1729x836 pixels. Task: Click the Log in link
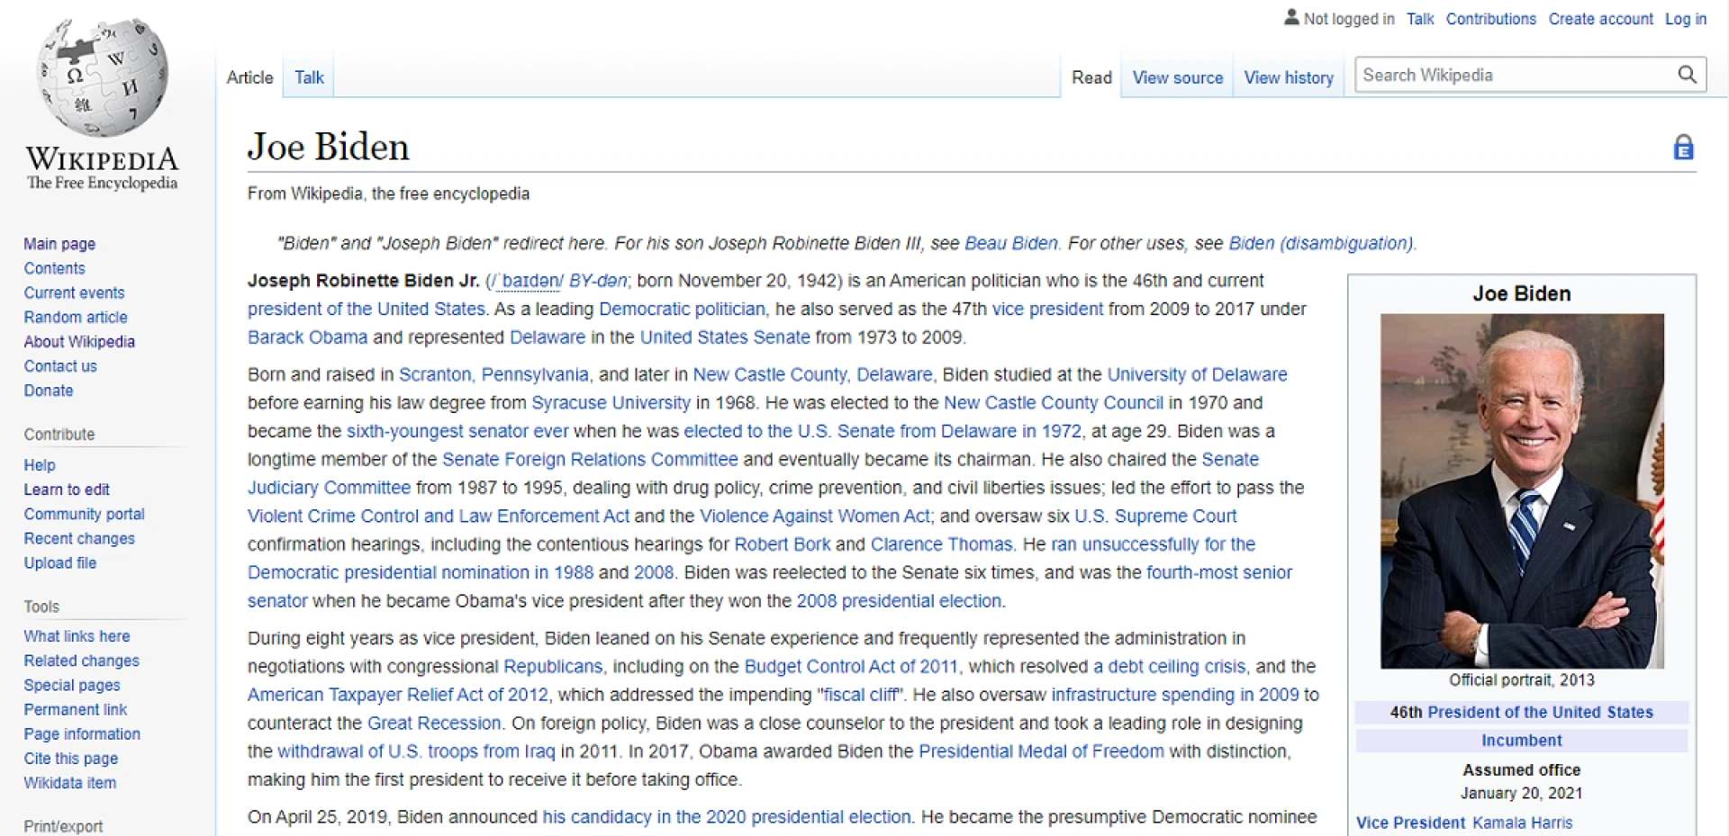(1685, 19)
